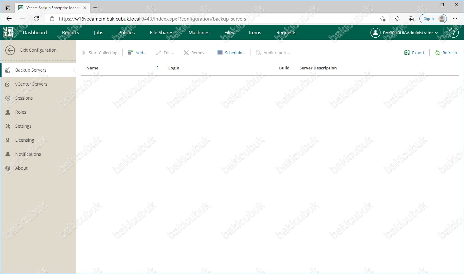Click the Sessions clock icon
Image resolution: width=464 pixels, height=274 pixels.
click(x=8, y=98)
